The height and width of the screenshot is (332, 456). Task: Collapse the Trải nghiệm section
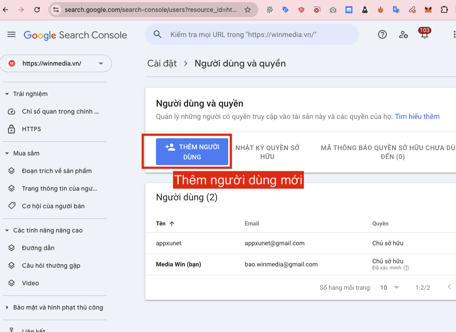7,94
